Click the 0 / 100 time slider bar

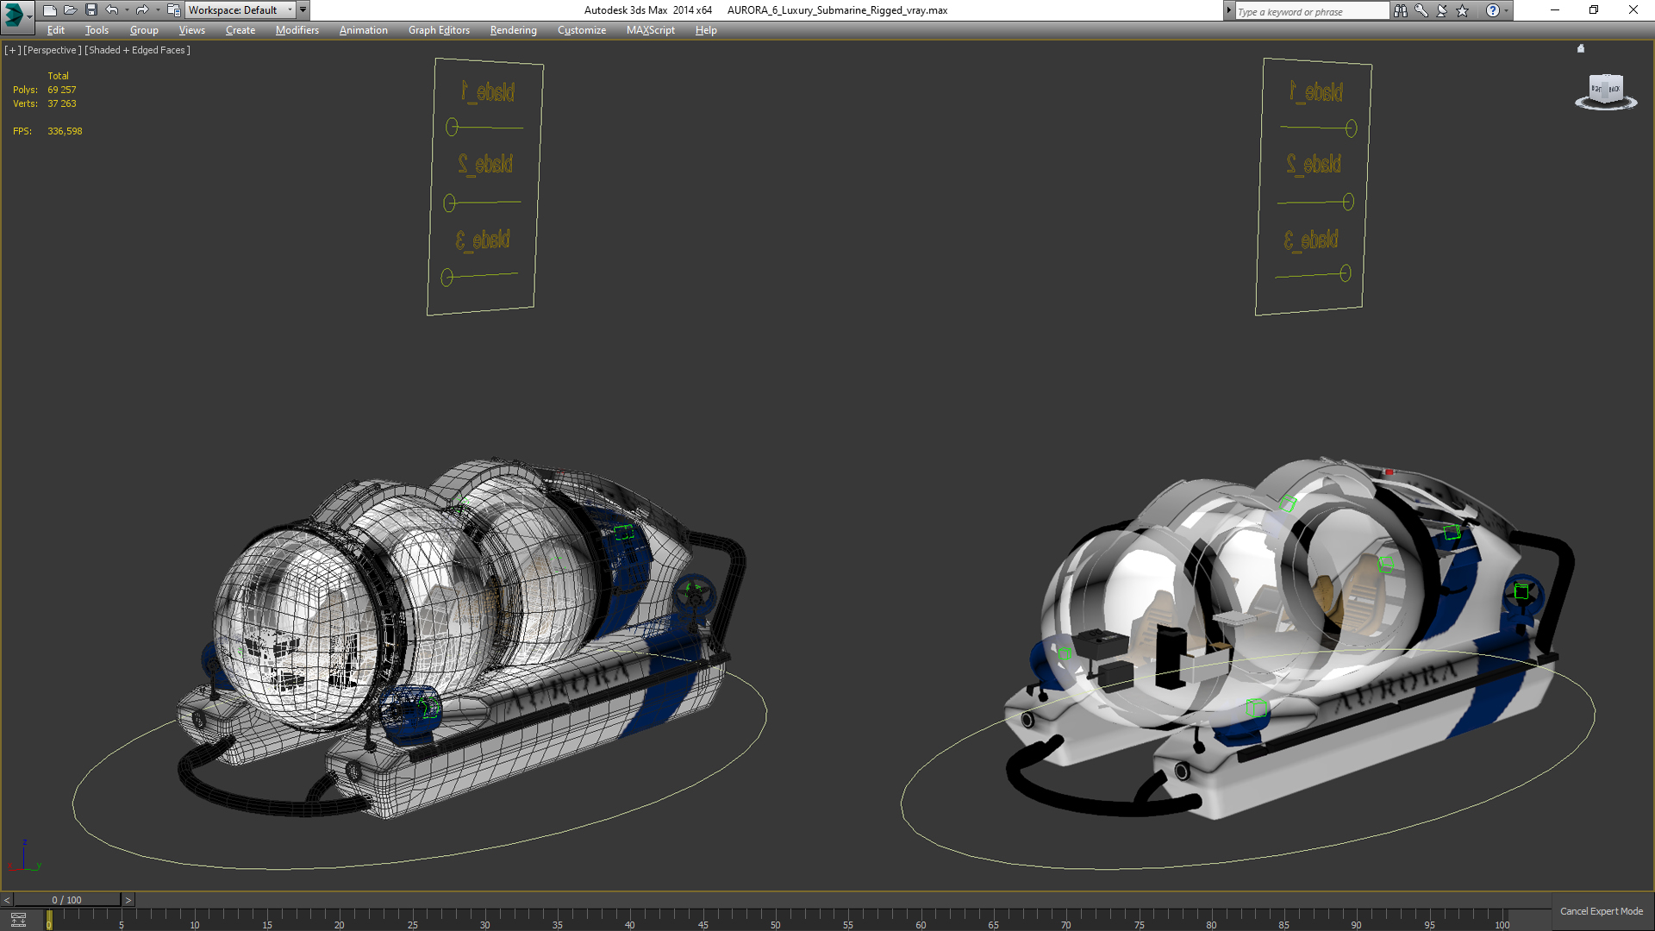click(67, 900)
